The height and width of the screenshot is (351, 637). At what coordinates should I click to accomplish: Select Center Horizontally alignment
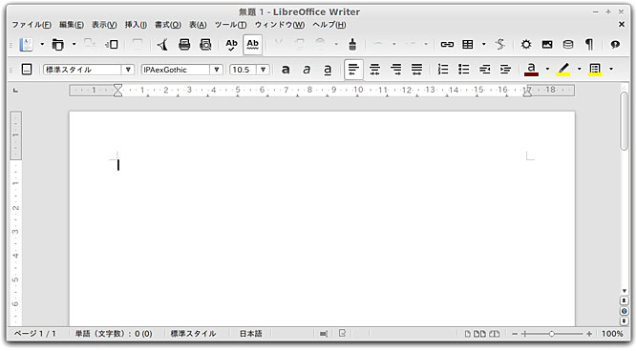[x=374, y=70]
